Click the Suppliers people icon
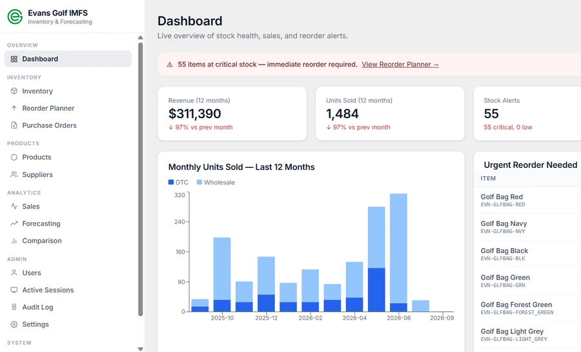The width and height of the screenshot is (581, 352). click(x=14, y=174)
